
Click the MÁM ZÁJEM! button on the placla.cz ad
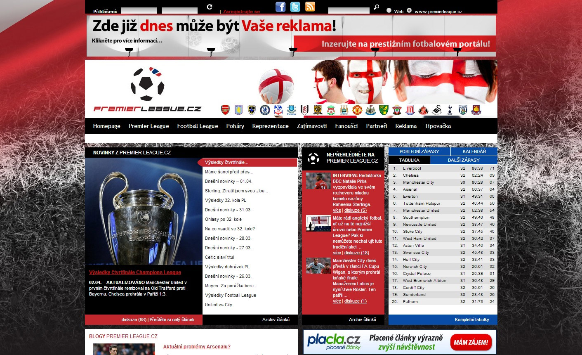(471, 342)
